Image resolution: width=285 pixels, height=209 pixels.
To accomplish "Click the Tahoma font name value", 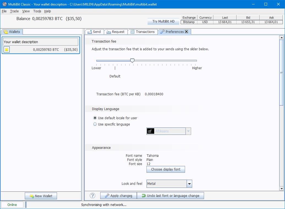I will coord(153,155).
